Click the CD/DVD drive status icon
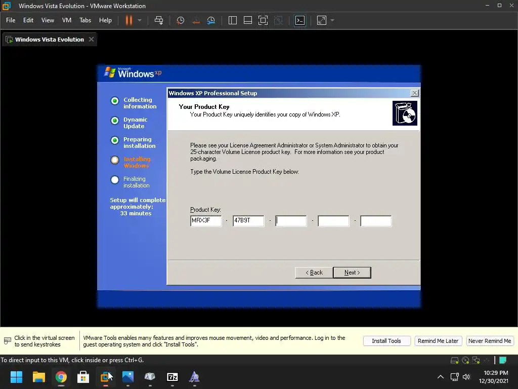 (465, 360)
